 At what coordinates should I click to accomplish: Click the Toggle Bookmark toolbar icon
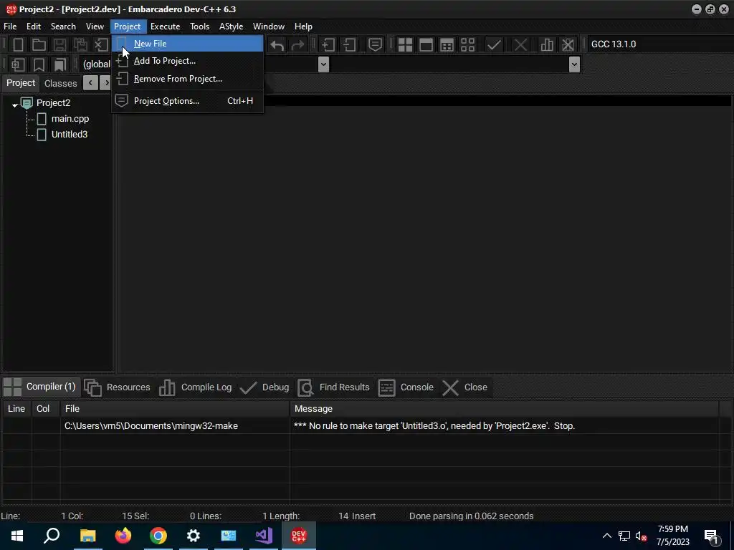[39, 64]
